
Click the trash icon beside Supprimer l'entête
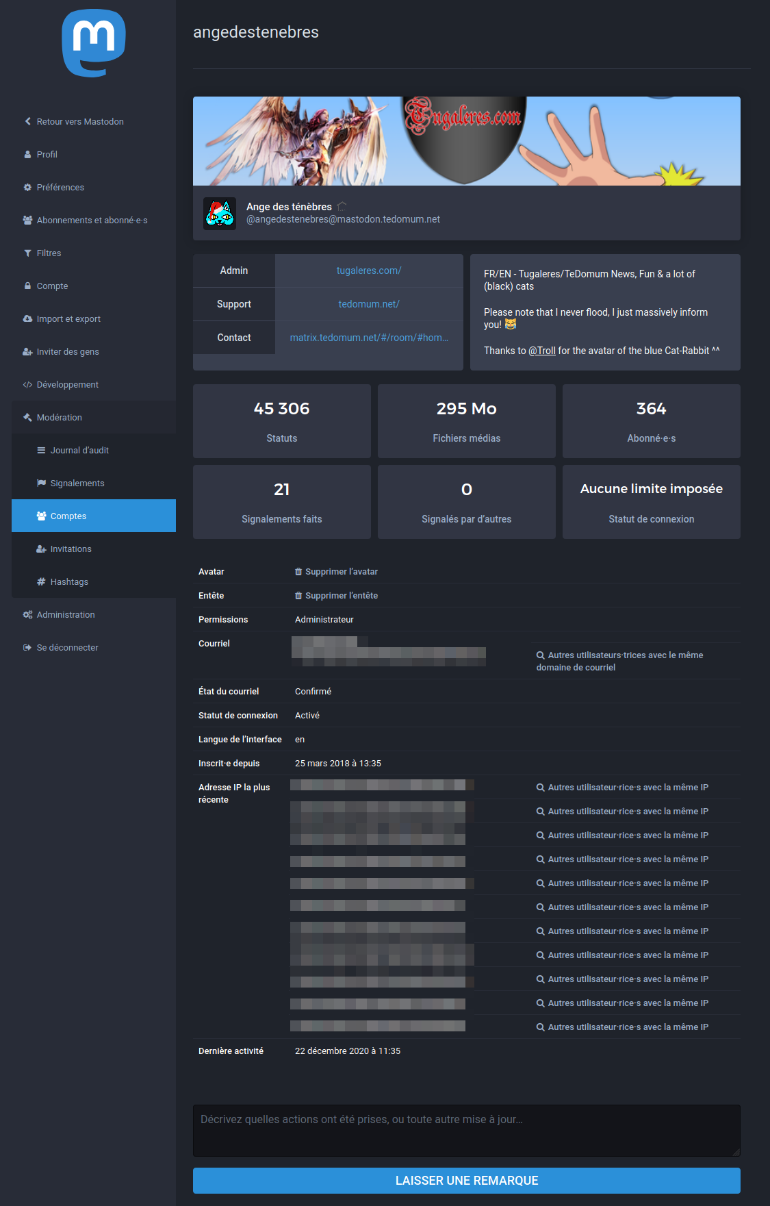click(x=298, y=596)
